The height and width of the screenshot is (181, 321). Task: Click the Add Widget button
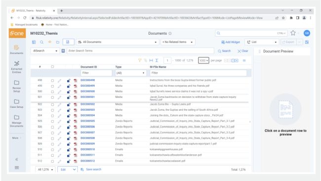tap(231, 42)
